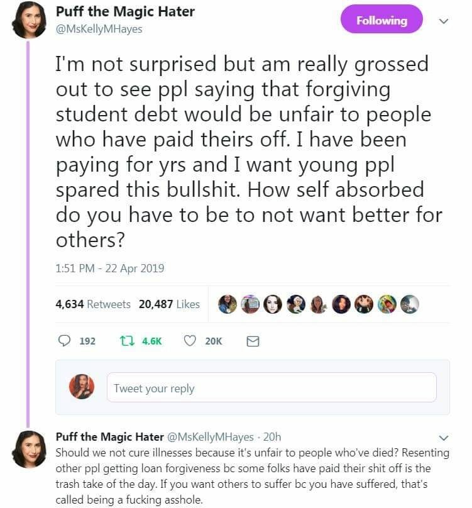View the 4,634 Retweets list
The image size is (472, 508).
tap(93, 304)
